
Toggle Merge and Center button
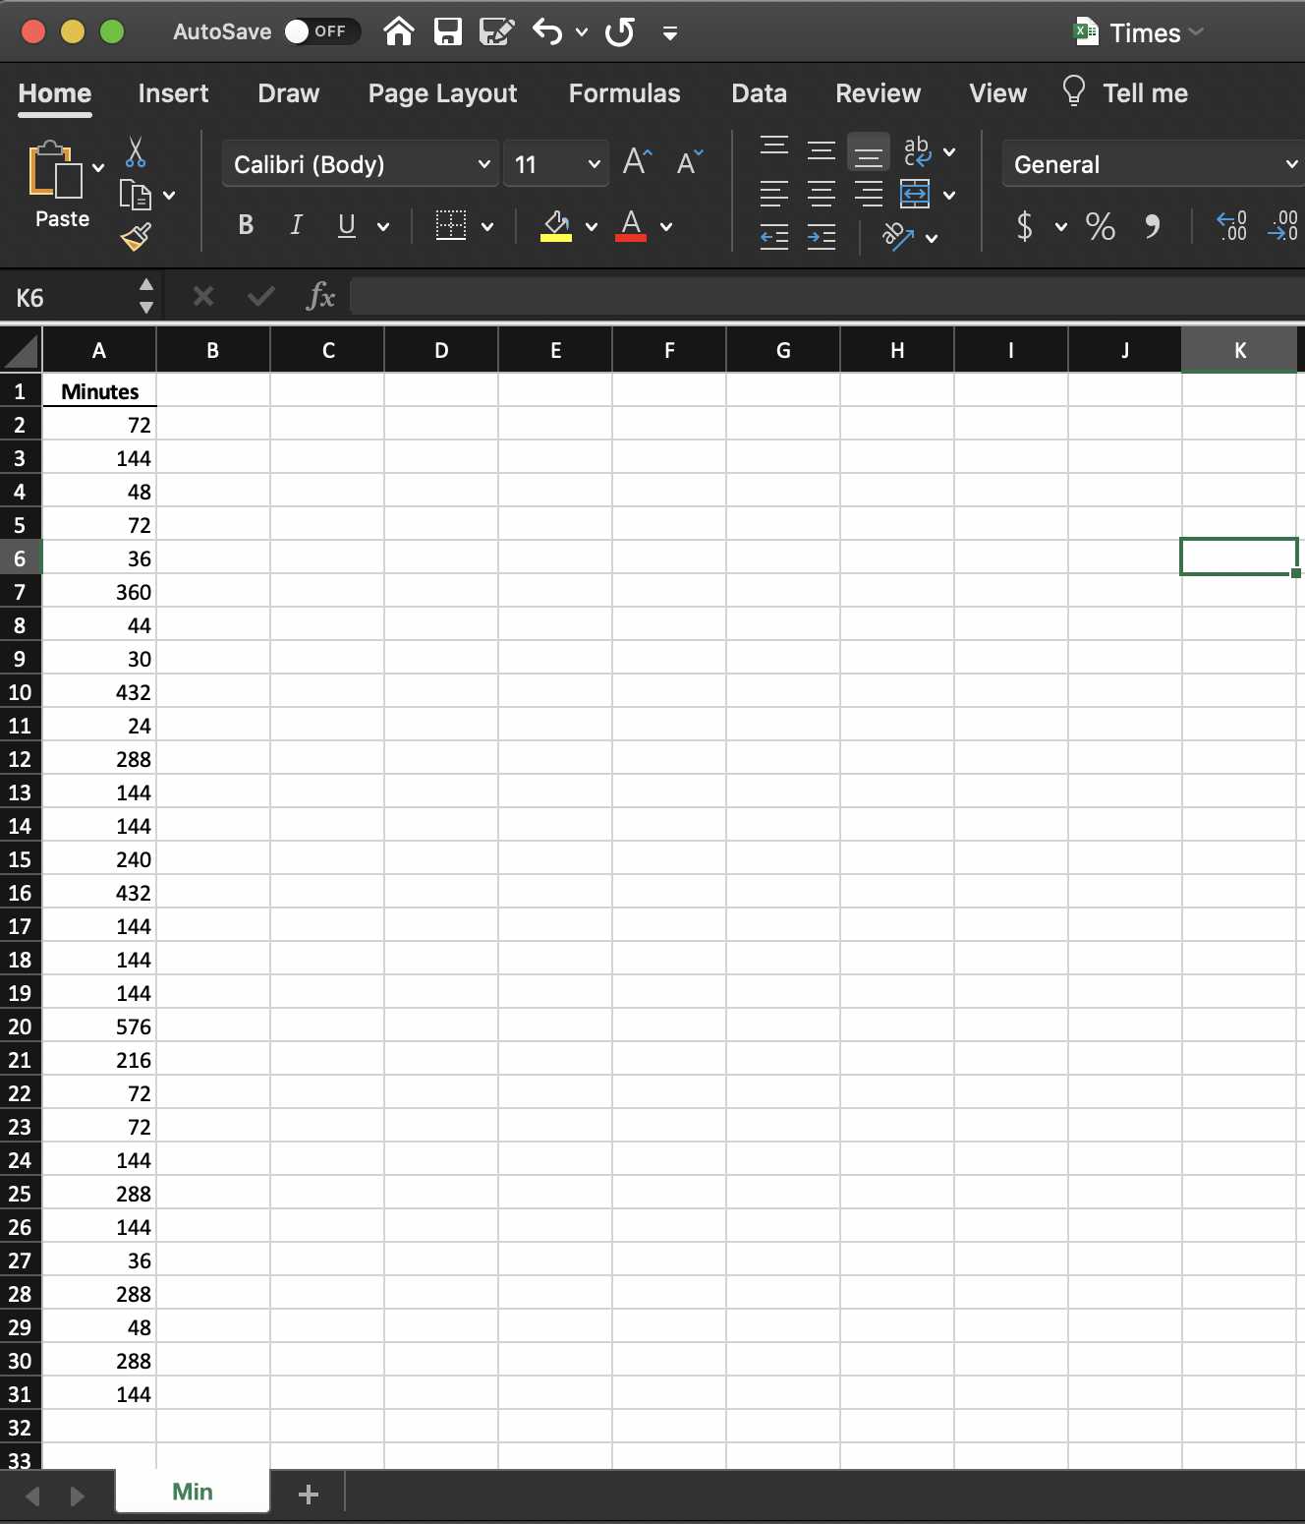[x=915, y=194]
